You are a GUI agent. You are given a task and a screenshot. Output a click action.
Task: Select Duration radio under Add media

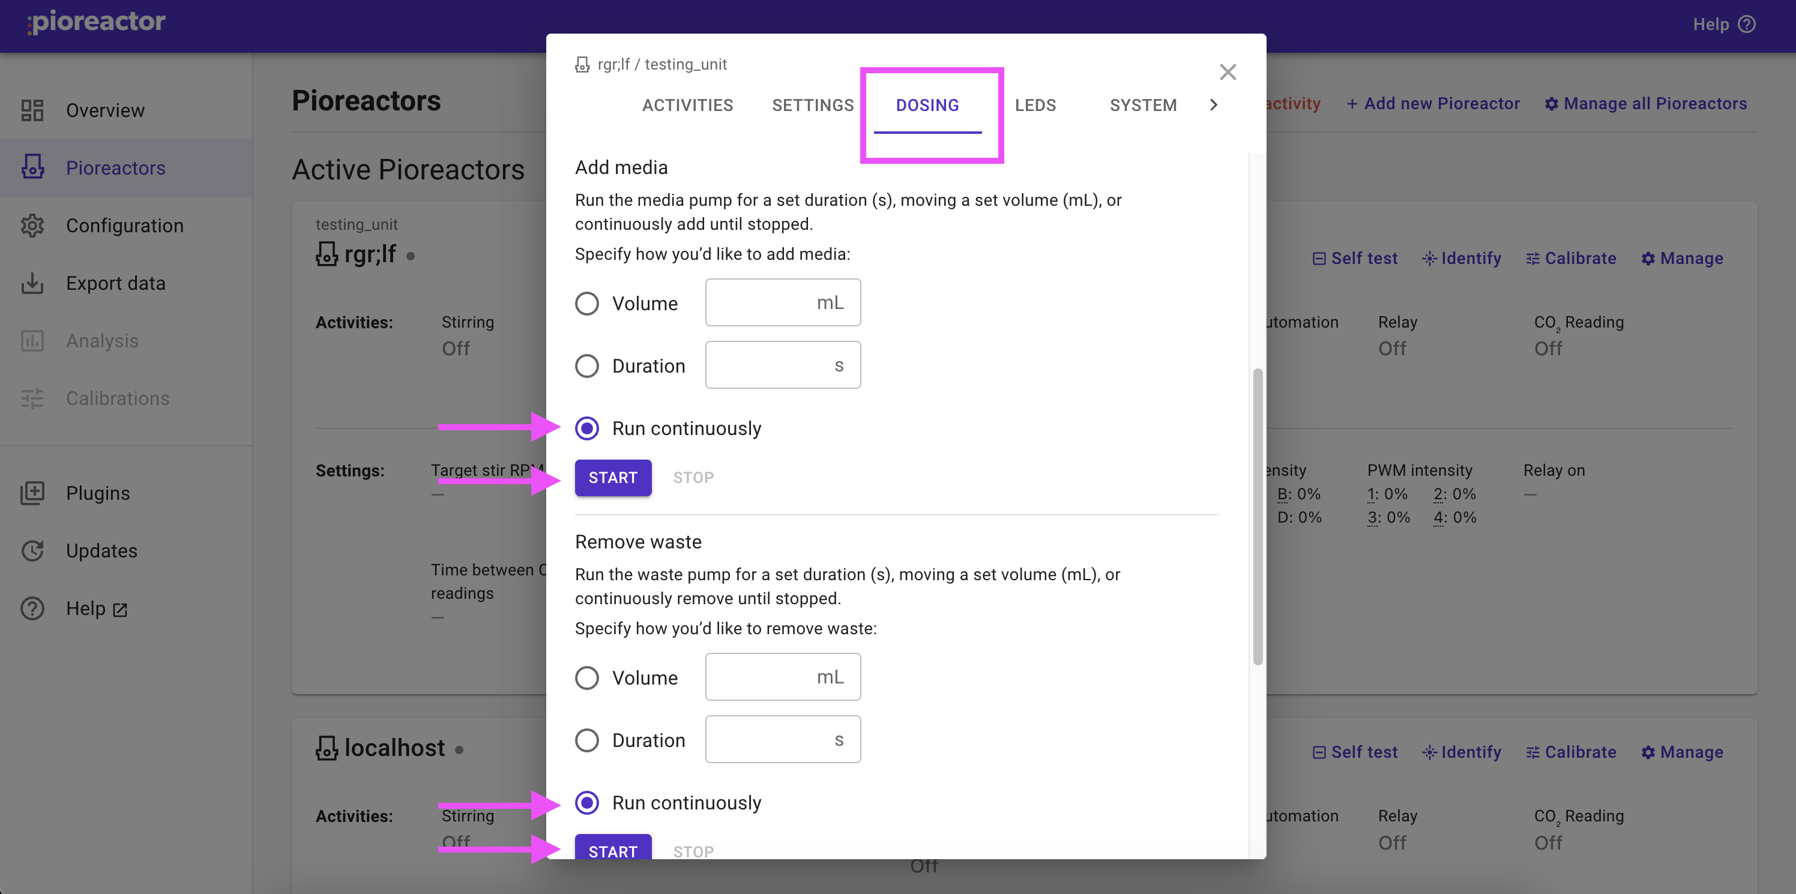pyautogui.click(x=586, y=366)
